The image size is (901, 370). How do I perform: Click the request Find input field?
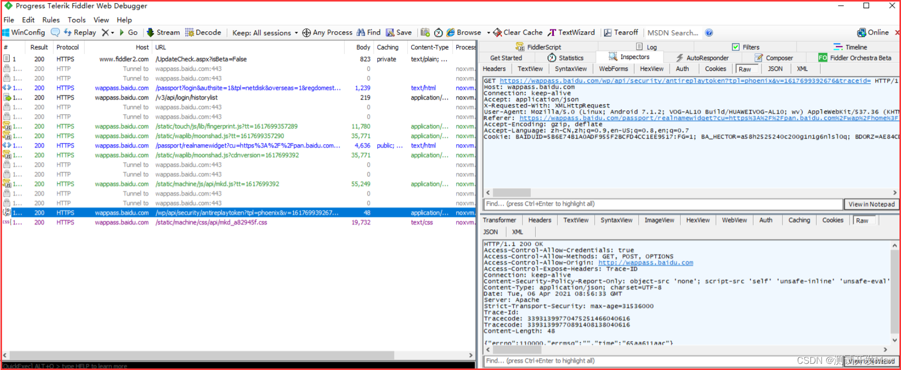pyautogui.click(x=664, y=204)
